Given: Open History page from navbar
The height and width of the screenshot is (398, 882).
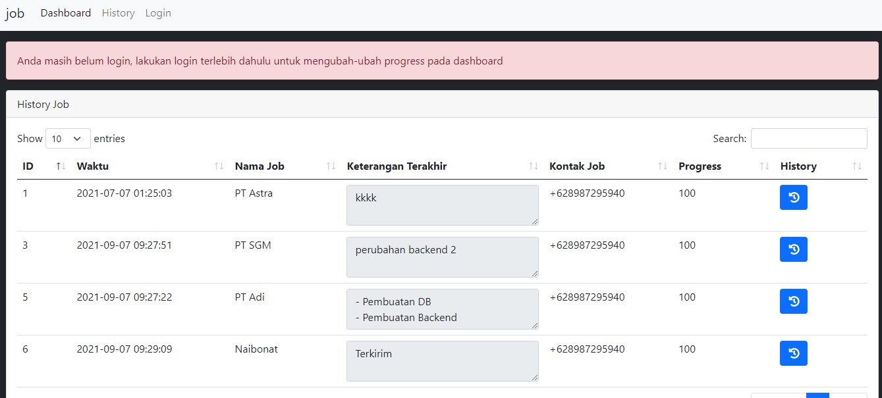Looking at the screenshot, I should coord(118,13).
